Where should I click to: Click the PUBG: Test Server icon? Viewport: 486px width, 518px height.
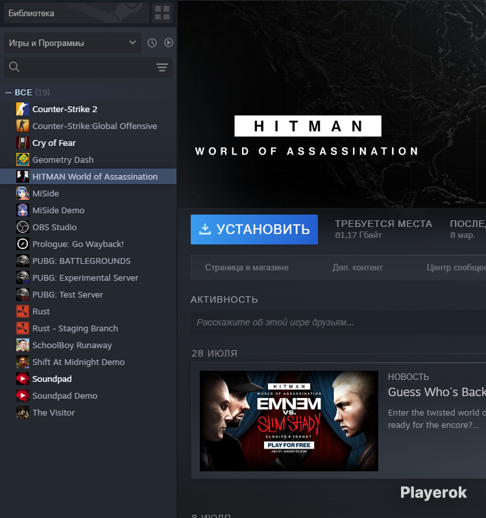point(23,294)
